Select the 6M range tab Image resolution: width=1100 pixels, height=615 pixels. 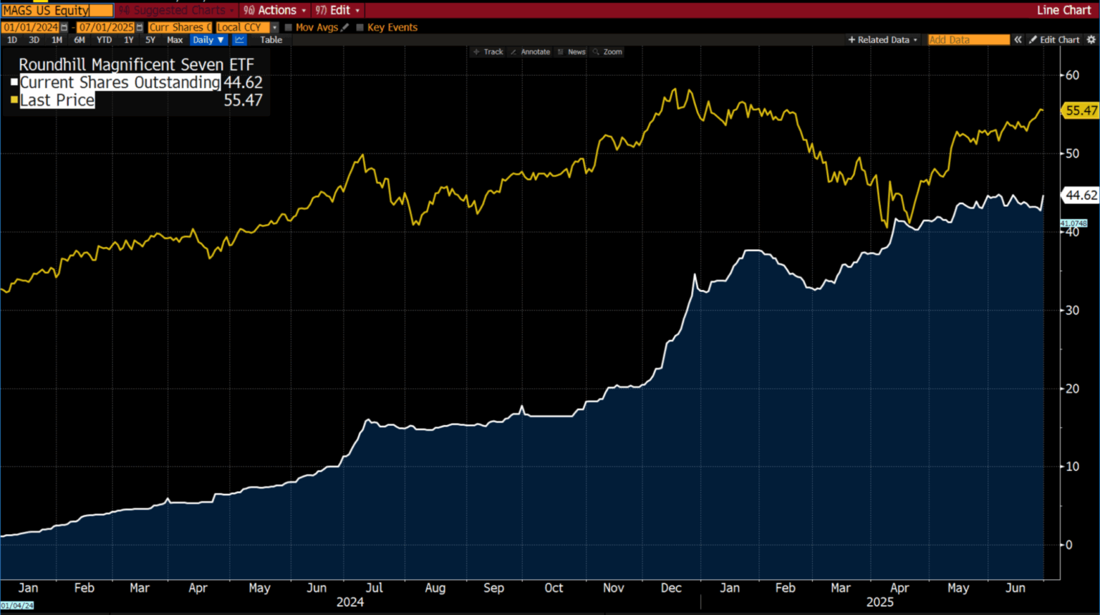(79, 40)
